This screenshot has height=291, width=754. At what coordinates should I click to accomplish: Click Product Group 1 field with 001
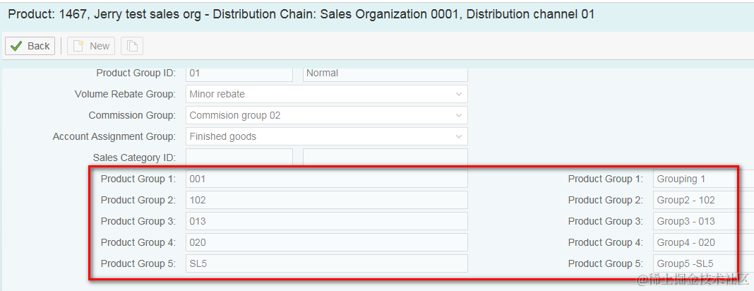326,179
